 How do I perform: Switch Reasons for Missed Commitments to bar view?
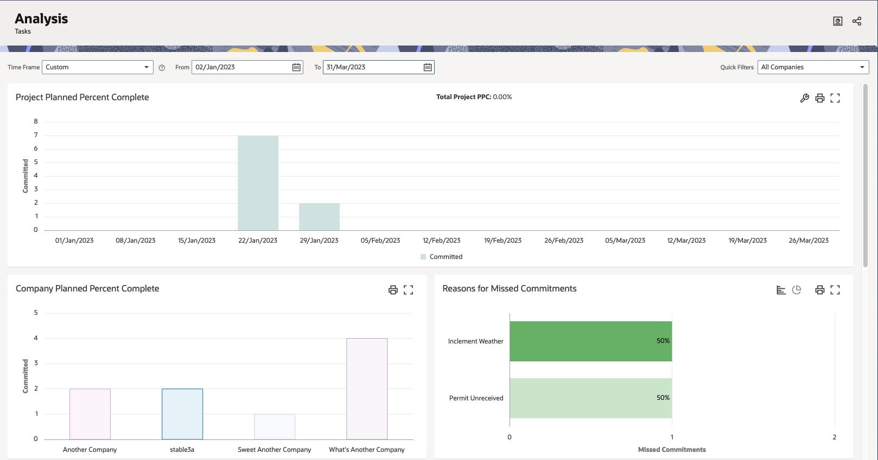click(781, 290)
